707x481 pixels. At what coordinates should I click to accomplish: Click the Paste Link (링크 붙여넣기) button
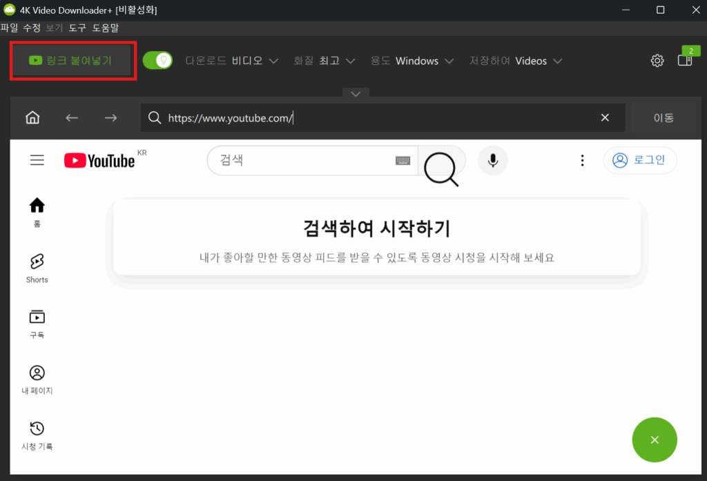72,61
